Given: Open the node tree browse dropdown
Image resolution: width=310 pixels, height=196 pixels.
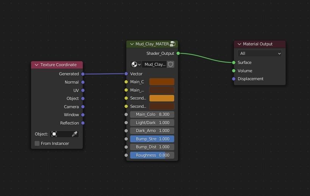Looking at the screenshot, I should pyautogui.click(x=136, y=64).
